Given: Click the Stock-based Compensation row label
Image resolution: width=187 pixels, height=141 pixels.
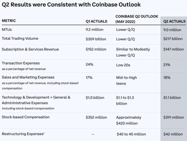Looking at the screenshot, I should click(26, 117).
